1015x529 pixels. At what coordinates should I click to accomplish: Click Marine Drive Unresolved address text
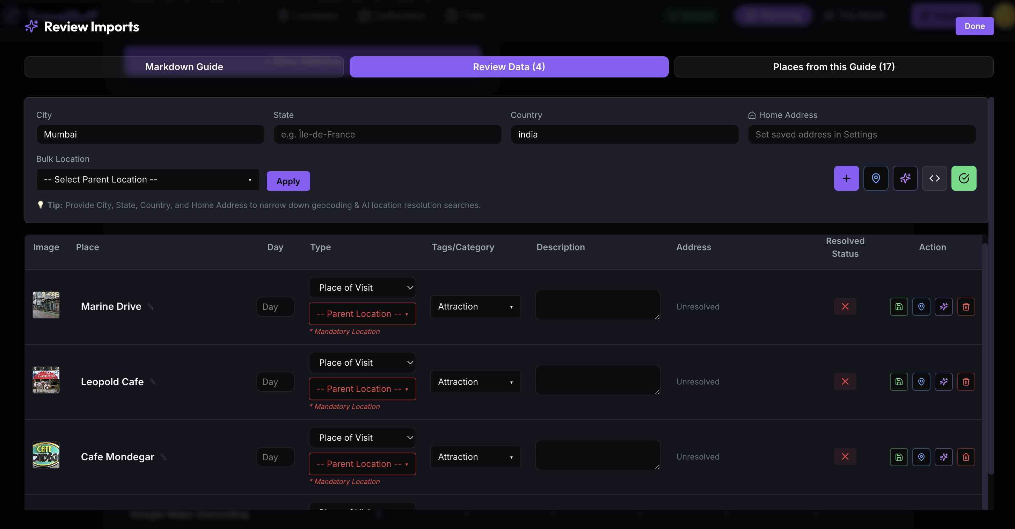(698, 307)
